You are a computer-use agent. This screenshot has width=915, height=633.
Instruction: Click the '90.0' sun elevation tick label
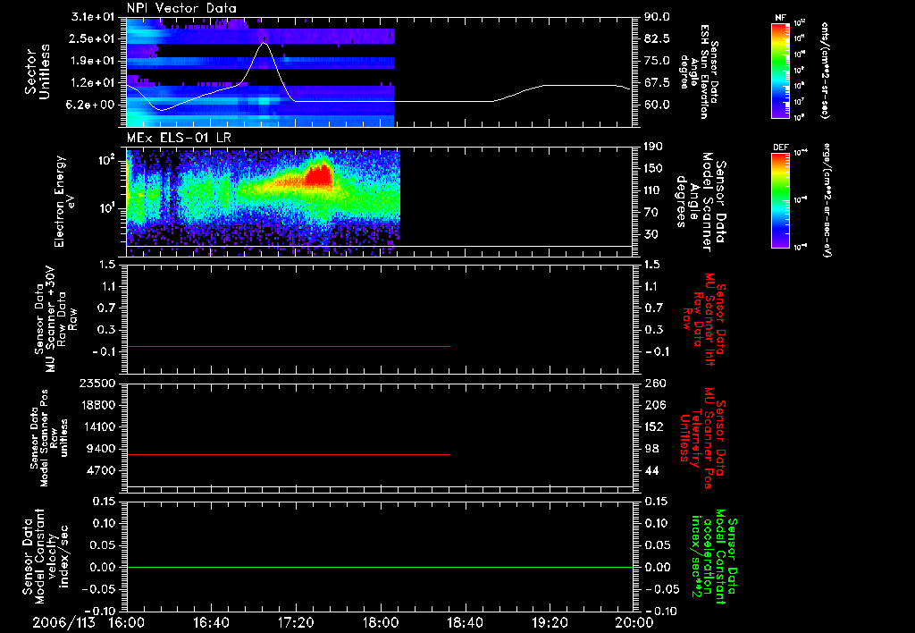coord(657,17)
